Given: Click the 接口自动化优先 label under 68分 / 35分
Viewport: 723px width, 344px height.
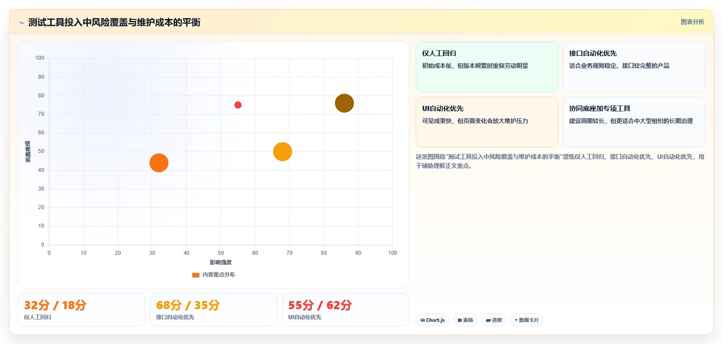Looking at the screenshot, I should (x=175, y=317).
